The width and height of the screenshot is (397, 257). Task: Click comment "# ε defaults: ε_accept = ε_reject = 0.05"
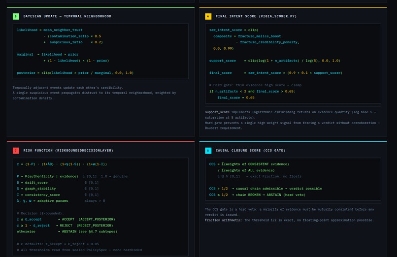tap(58, 244)
